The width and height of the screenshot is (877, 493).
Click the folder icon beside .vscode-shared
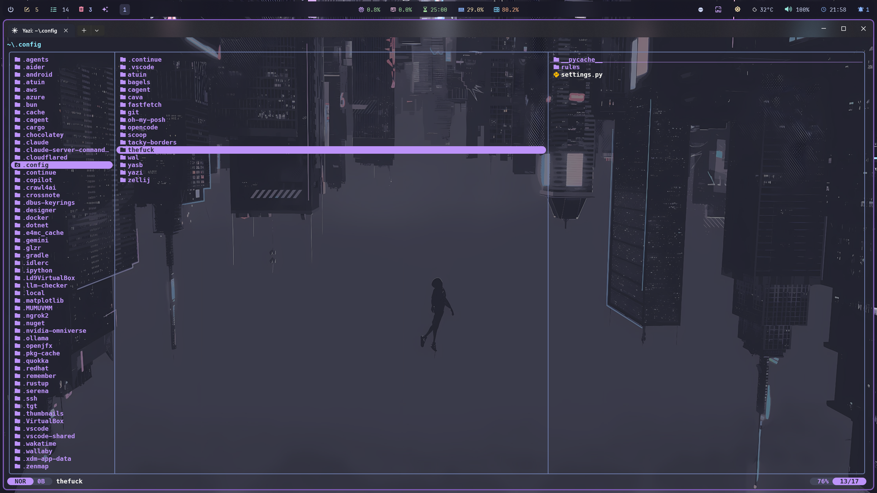click(17, 436)
